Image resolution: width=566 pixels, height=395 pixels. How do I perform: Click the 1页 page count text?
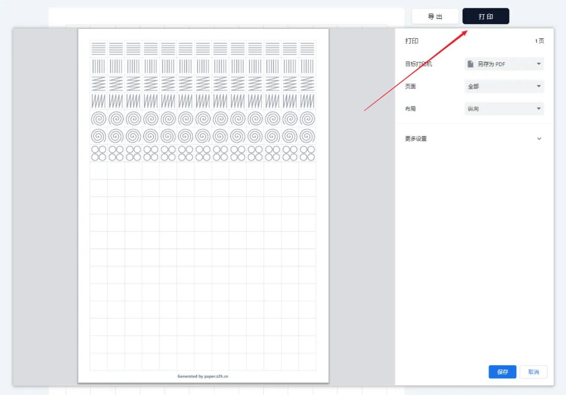(539, 41)
